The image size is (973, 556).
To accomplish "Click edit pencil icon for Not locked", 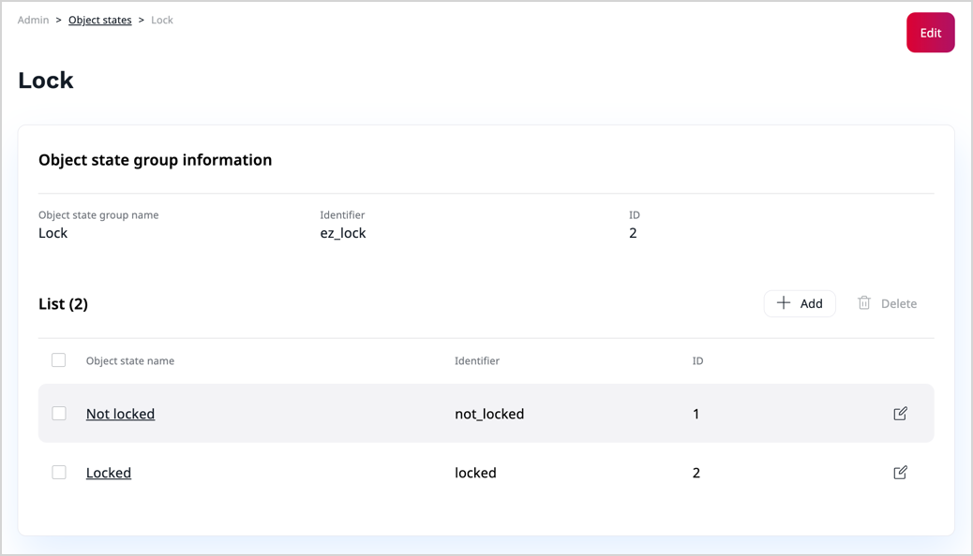I will click(x=900, y=414).
